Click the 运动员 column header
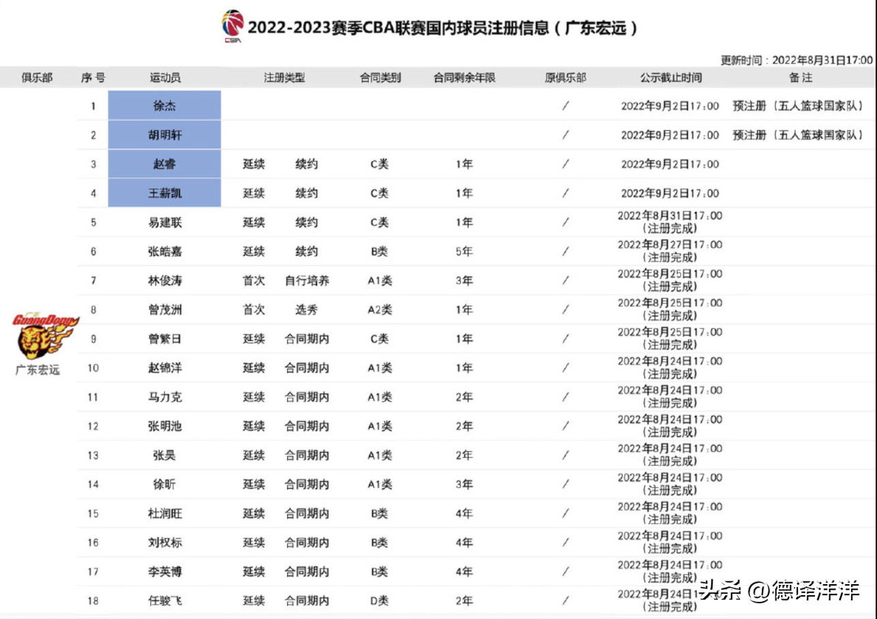The width and height of the screenshot is (877, 619). [165, 78]
